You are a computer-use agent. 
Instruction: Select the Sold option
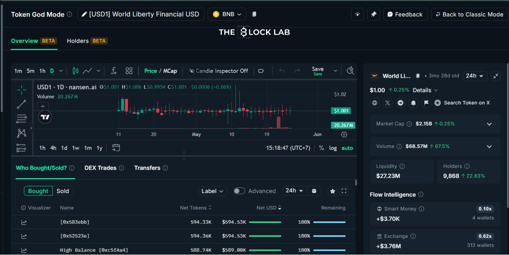click(x=63, y=191)
